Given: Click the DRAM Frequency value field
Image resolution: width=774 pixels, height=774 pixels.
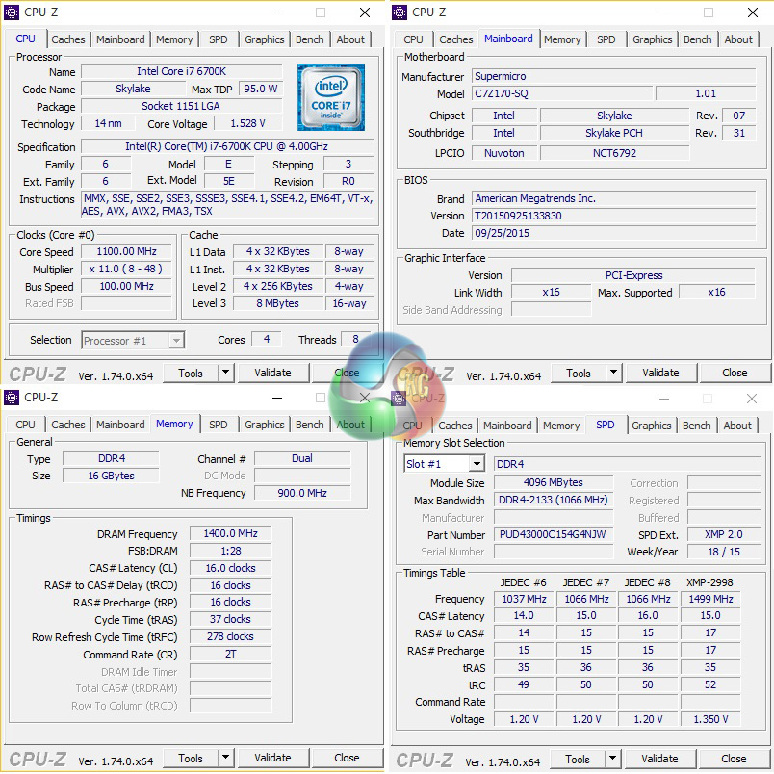Looking at the screenshot, I should (x=230, y=534).
